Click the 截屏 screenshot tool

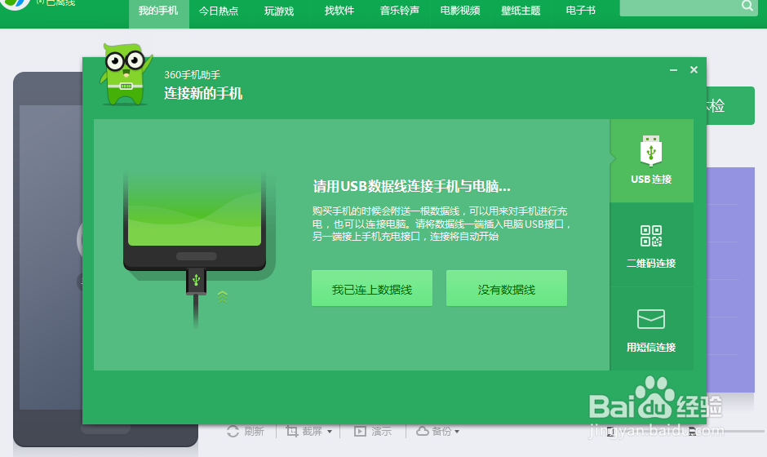point(304,431)
